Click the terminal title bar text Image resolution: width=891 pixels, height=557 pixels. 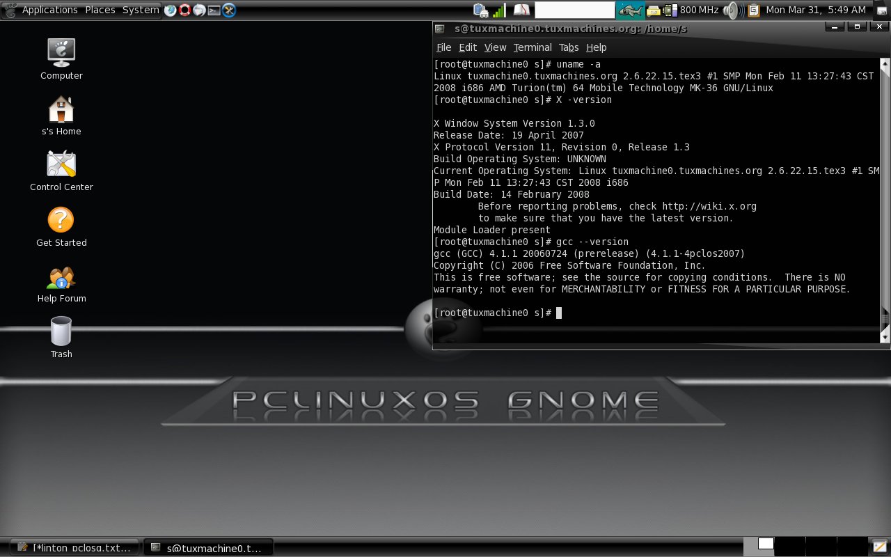tap(570, 29)
